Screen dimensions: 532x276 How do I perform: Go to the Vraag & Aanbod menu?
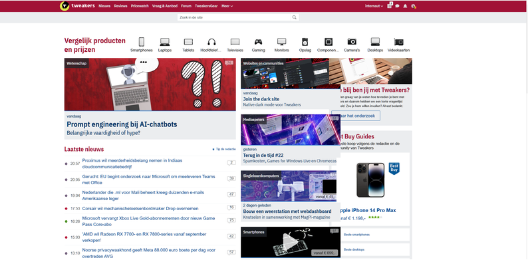click(166, 5)
